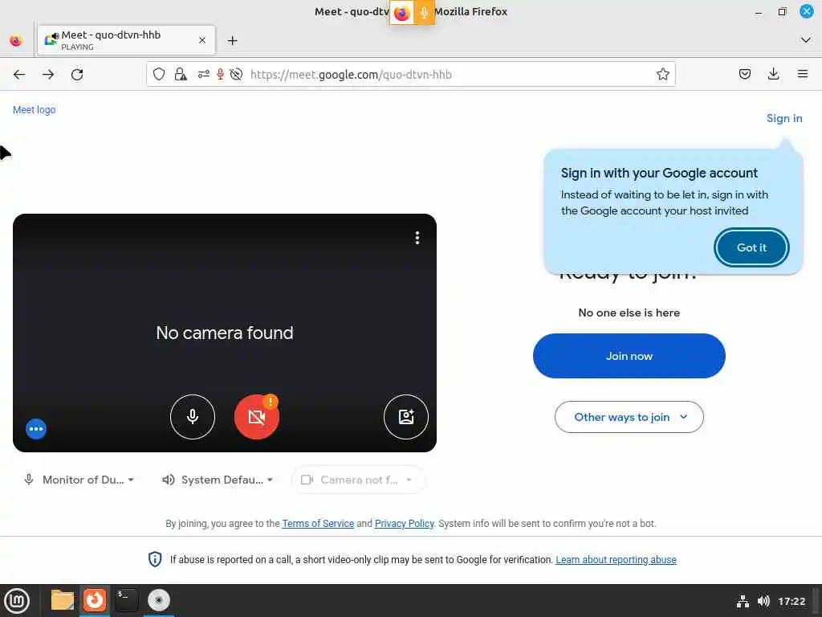Screen dimensions: 822x617
Task: Click blue ellipsis button in preview corner
Action: tap(36, 429)
